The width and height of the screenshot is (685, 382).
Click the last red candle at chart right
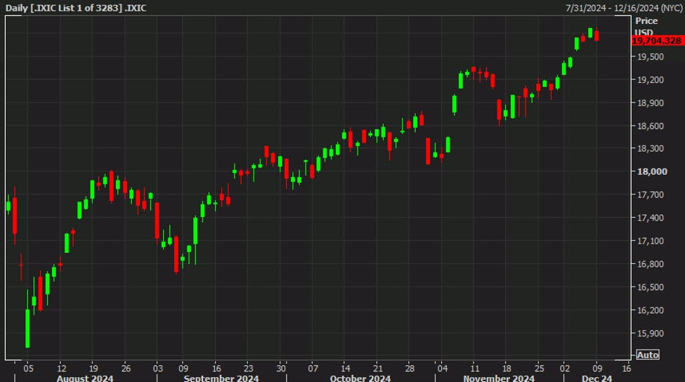(596, 35)
